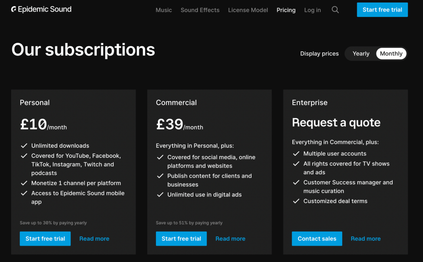This screenshot has width=423, height=262.
Task: Click checkmark beside Multiple user accounts
Action: tap(296, 154)
